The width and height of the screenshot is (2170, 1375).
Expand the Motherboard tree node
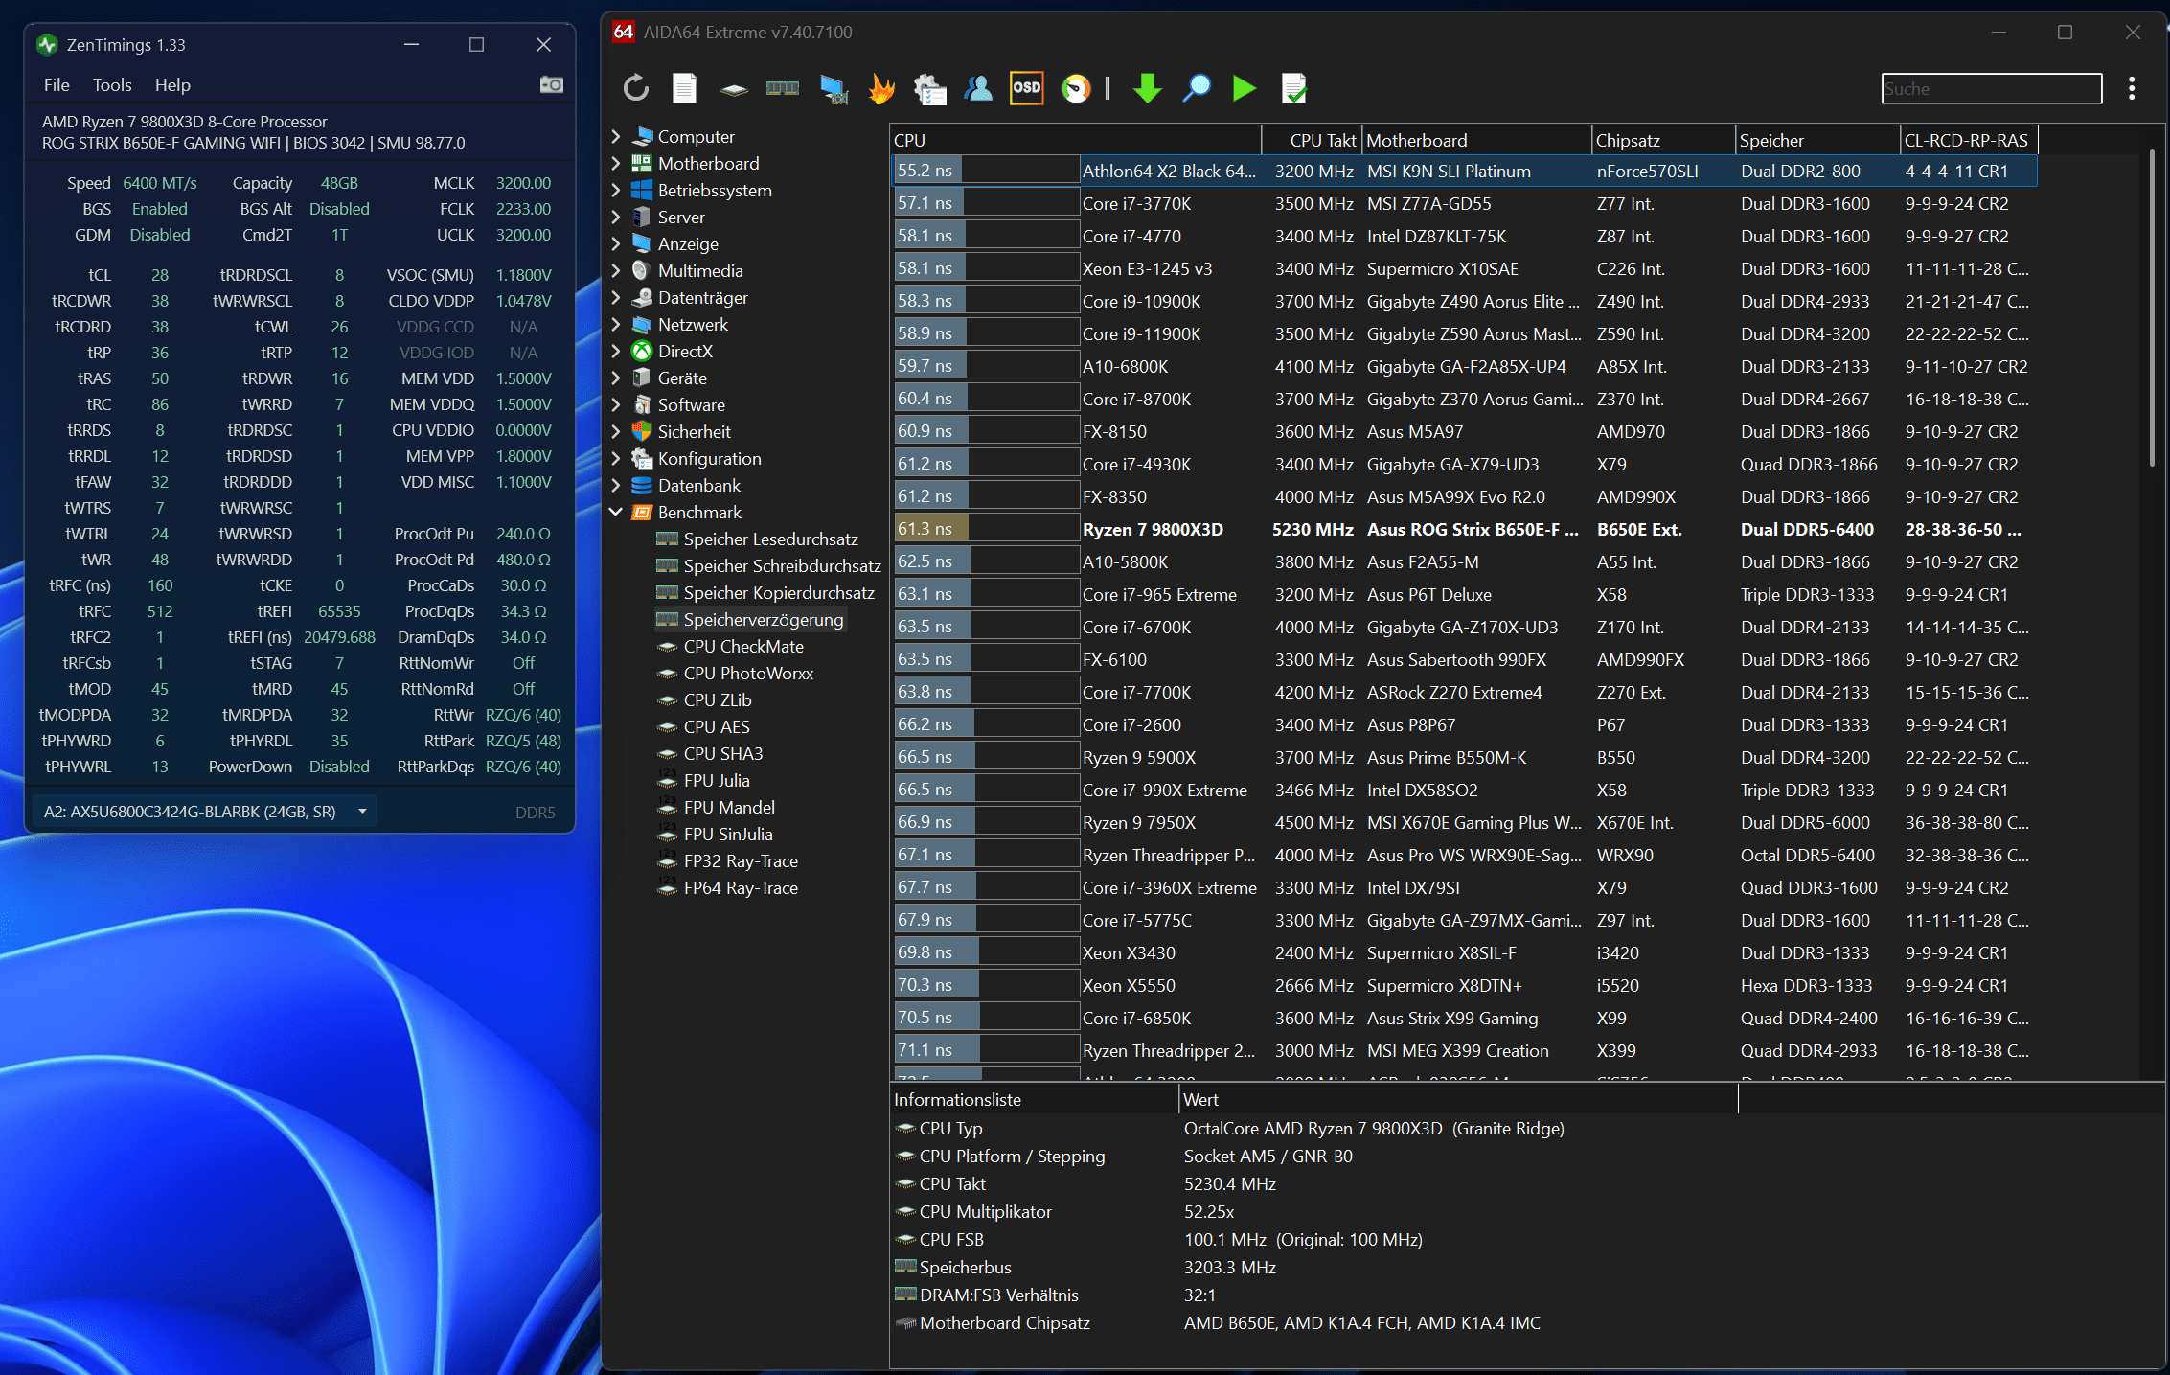coord(616,164)
